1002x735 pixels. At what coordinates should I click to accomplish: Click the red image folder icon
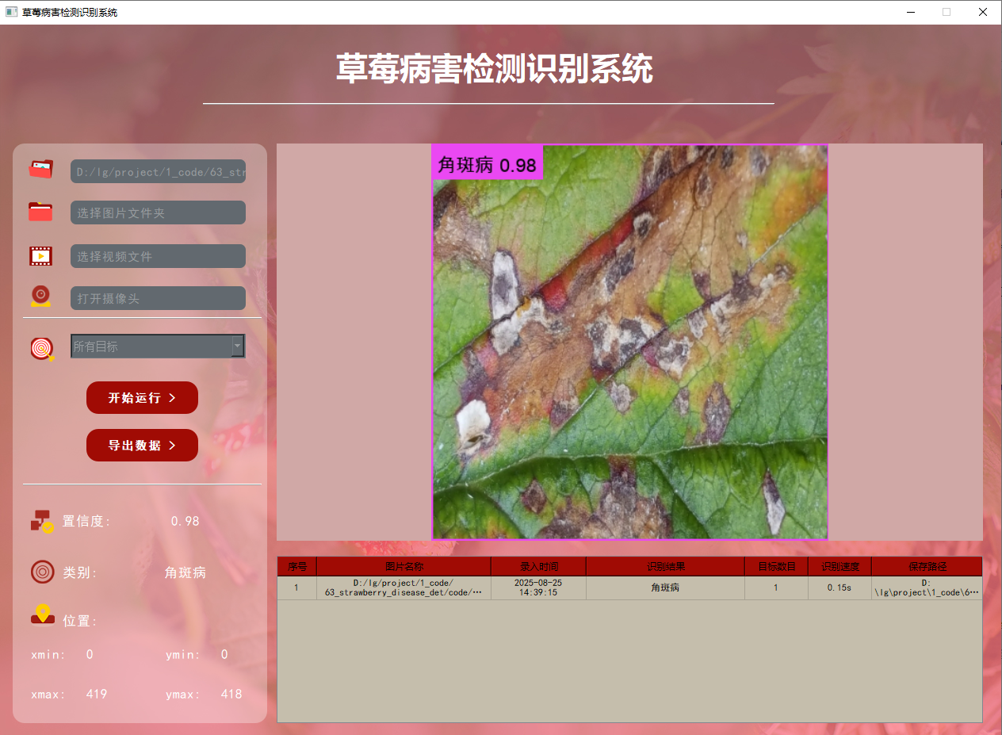(x=40, y=212)
